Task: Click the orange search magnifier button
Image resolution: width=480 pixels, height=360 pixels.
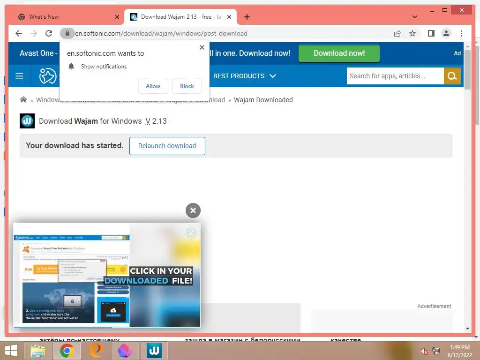Action: pos(452,76)
